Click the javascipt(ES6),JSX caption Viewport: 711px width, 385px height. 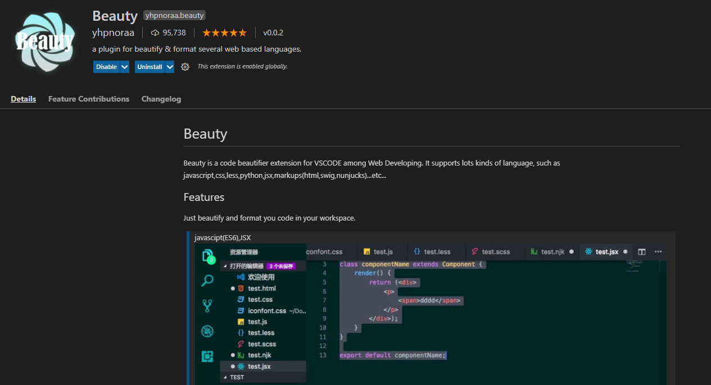pos(223,238)
